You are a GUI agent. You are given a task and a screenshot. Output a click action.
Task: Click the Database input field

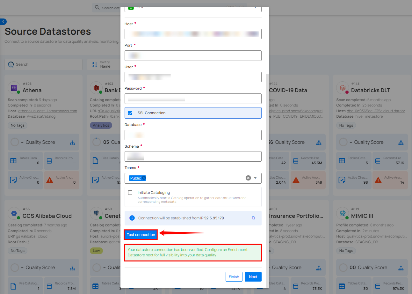point(193,135)
